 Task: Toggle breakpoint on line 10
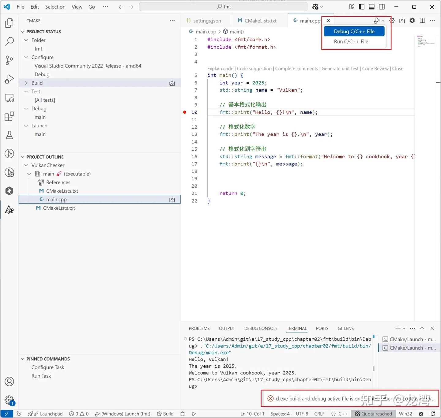pyautogui.click(x=185, y=112)
